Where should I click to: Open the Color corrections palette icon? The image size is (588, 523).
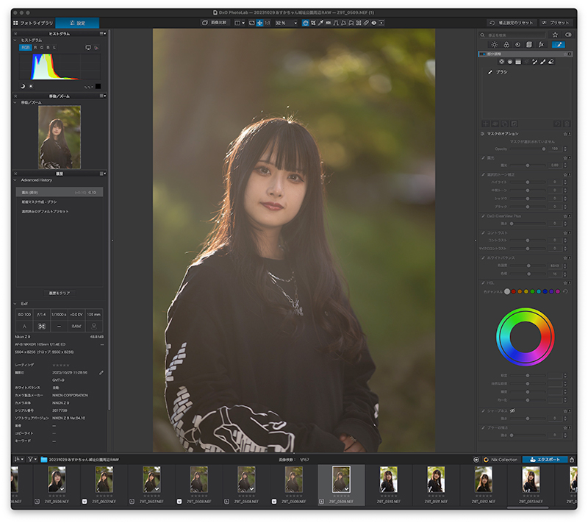[x=506, y=45]
